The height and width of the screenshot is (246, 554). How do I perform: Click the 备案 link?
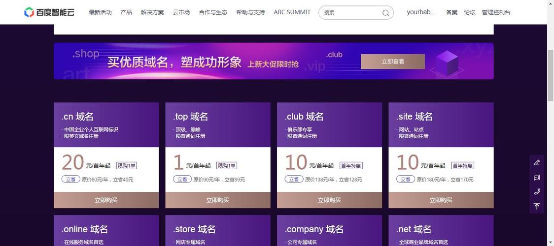pos(451,12)
